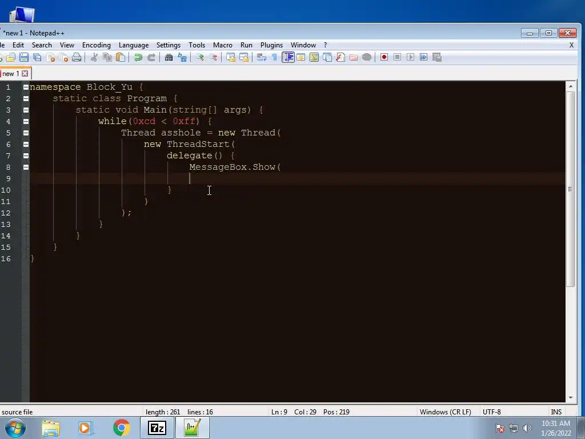Open Windows Explorer from the taskbar
The image size is (585, 439).
click(x=51, y=428)
